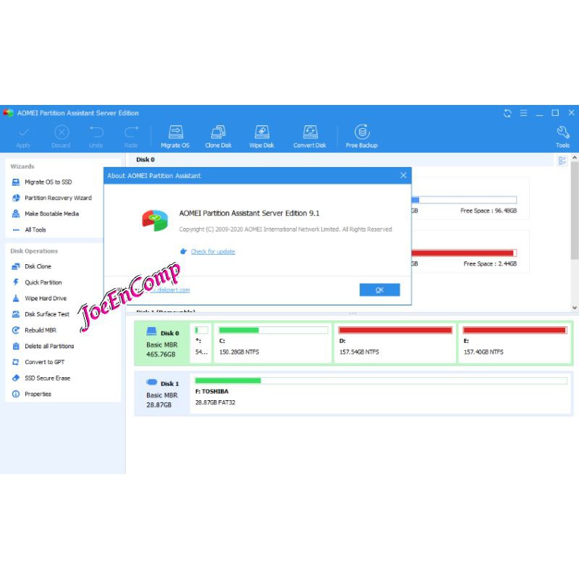
Task: Select the E: 157.40GB NTFS partition
Action: click(515, 343)
